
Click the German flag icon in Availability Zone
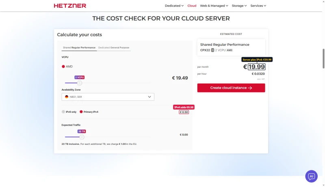tap(67, 97)
